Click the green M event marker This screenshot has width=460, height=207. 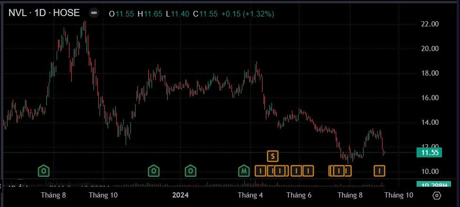click(x=244, y=170)
